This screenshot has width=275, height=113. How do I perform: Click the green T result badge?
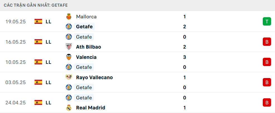pyautogui.click(x=267, y=21)
